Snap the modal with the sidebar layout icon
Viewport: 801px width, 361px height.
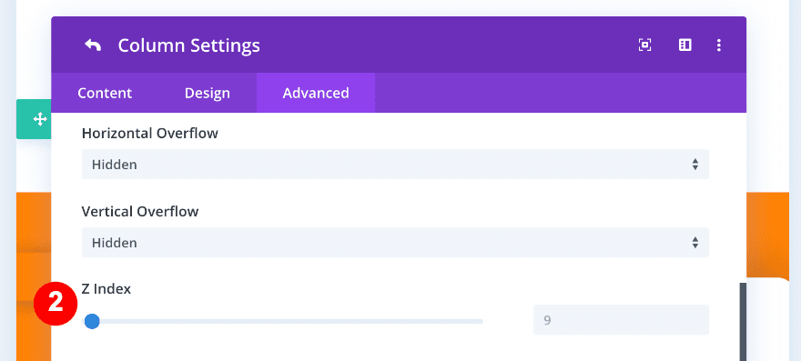[685, 45]
